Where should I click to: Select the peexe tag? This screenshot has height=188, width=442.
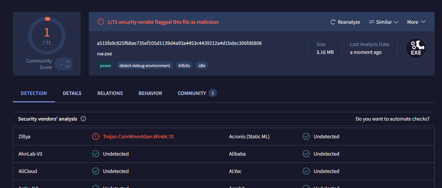(x=105, y=65)
